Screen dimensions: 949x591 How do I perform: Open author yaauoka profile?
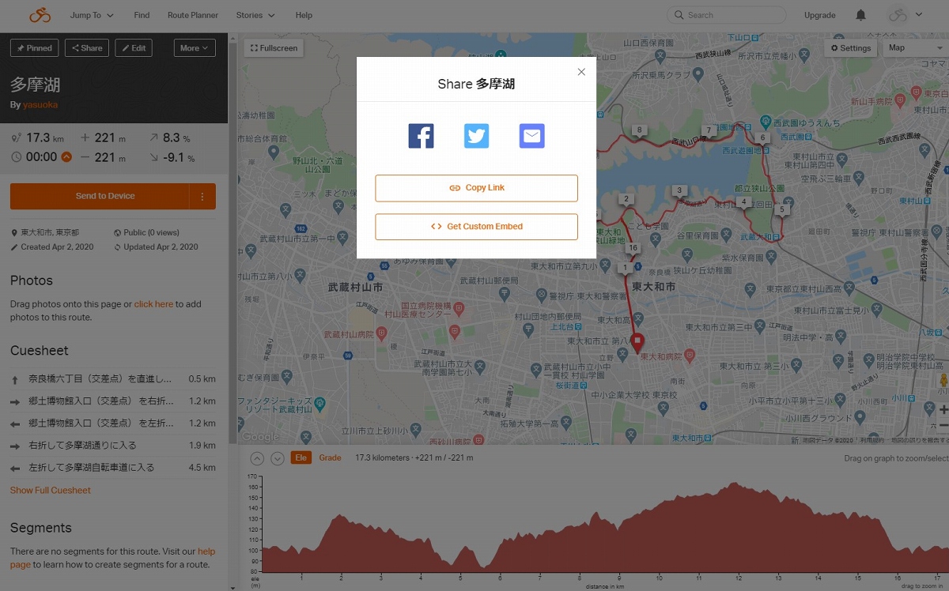pos(40,104)
